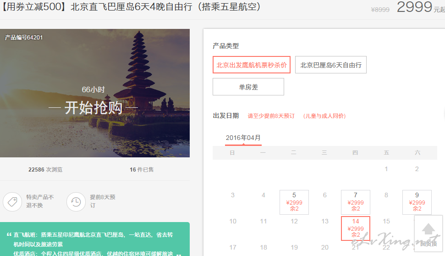Click calendar date 17
This screenshot has width=445, height=256.
click(x=233, y=247)
